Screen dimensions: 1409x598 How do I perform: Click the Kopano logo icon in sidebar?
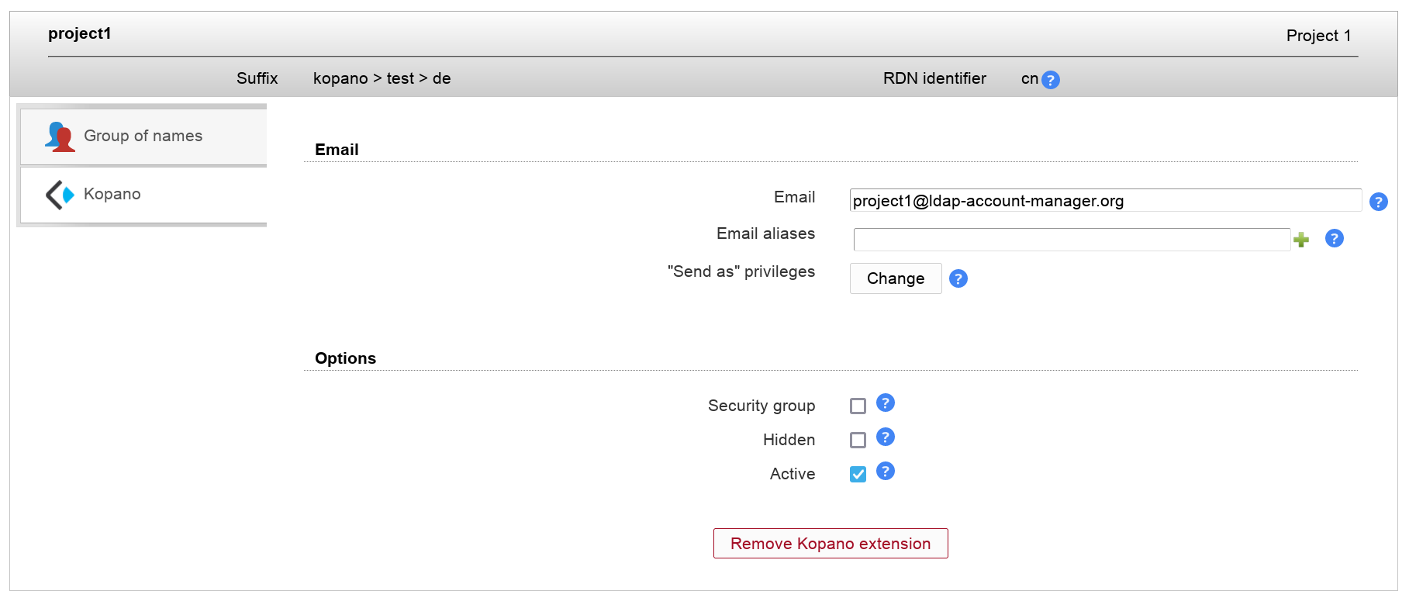coord(60,195)
